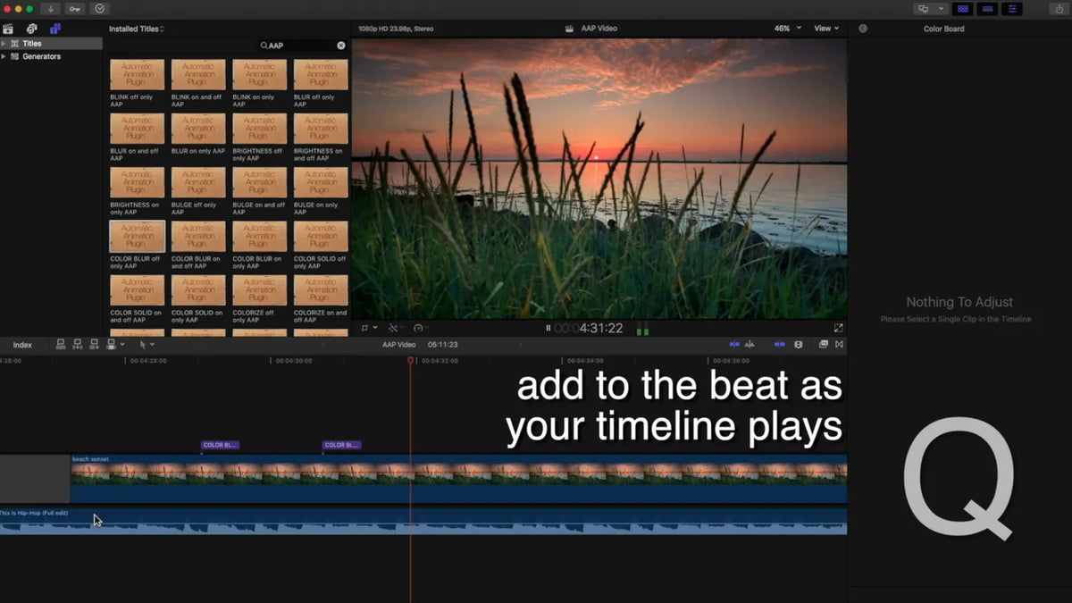The width and height of the screenshot is (1072, 603).
Task: Select the BLINK off only AAP thumbnail
Action: [x=137, y=75]
